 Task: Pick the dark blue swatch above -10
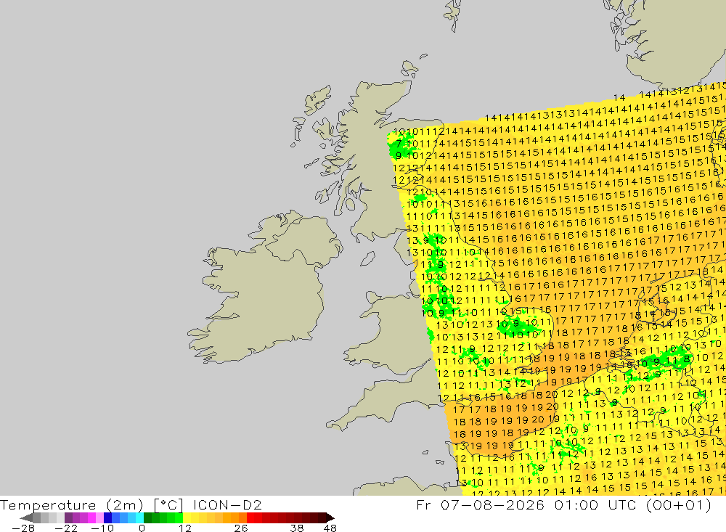[108, 517]
